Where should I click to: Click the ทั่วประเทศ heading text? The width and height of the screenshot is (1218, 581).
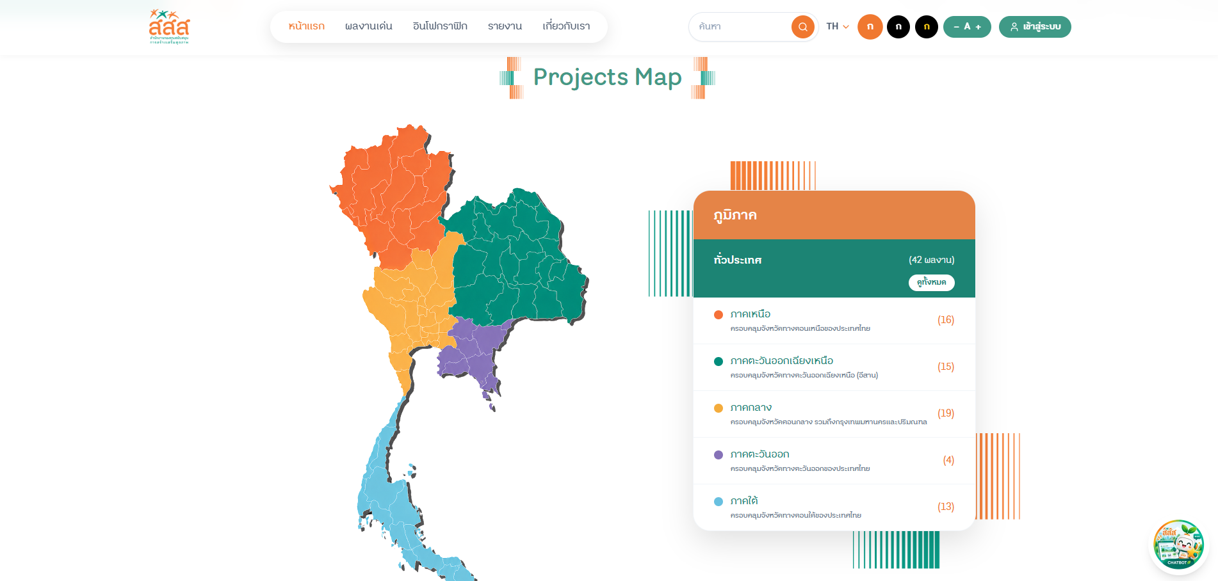(738, 260)
